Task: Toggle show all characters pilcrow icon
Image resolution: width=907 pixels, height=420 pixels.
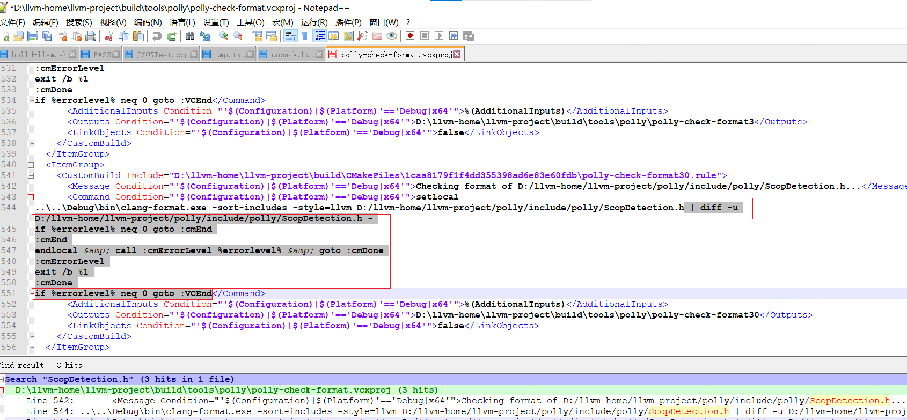Action: 304,36
